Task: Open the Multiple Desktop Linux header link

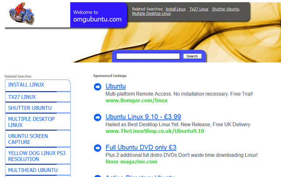Action: point(151,14)
